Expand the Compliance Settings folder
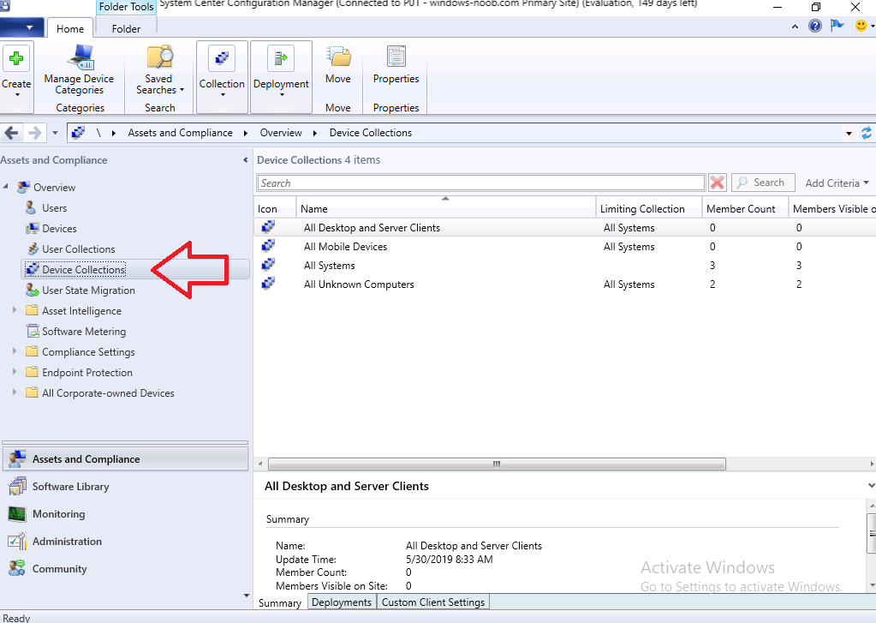The image size is (876, 623). (15, 351)
